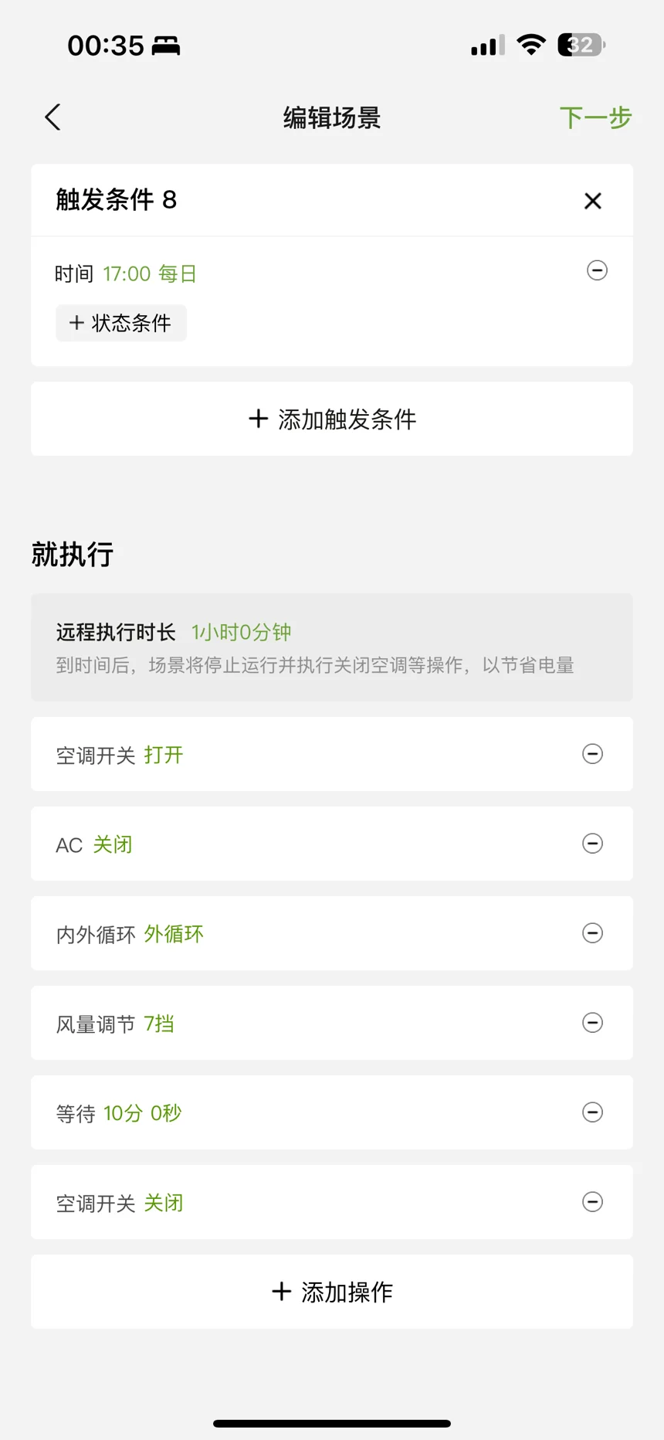This screenshot has height=1440, width=664.
Task: Change the 17:00 每日 trigger time
Action: (x=150, y=274)
